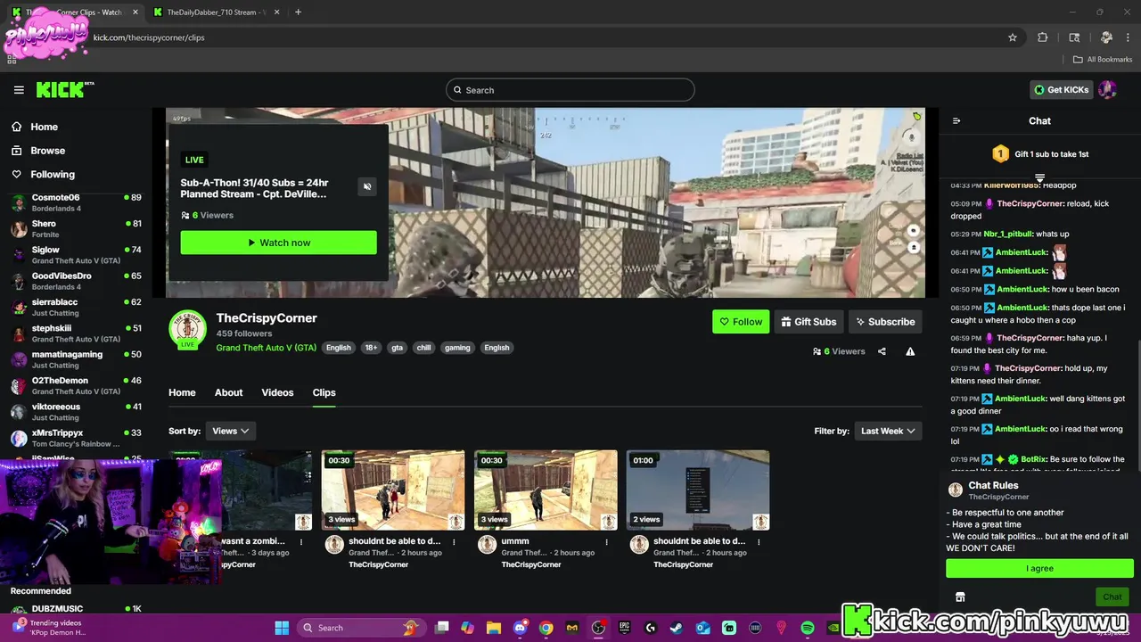Subscribe to TheCrispyCorner
The image size is (1141, 642).
(885, 322)
